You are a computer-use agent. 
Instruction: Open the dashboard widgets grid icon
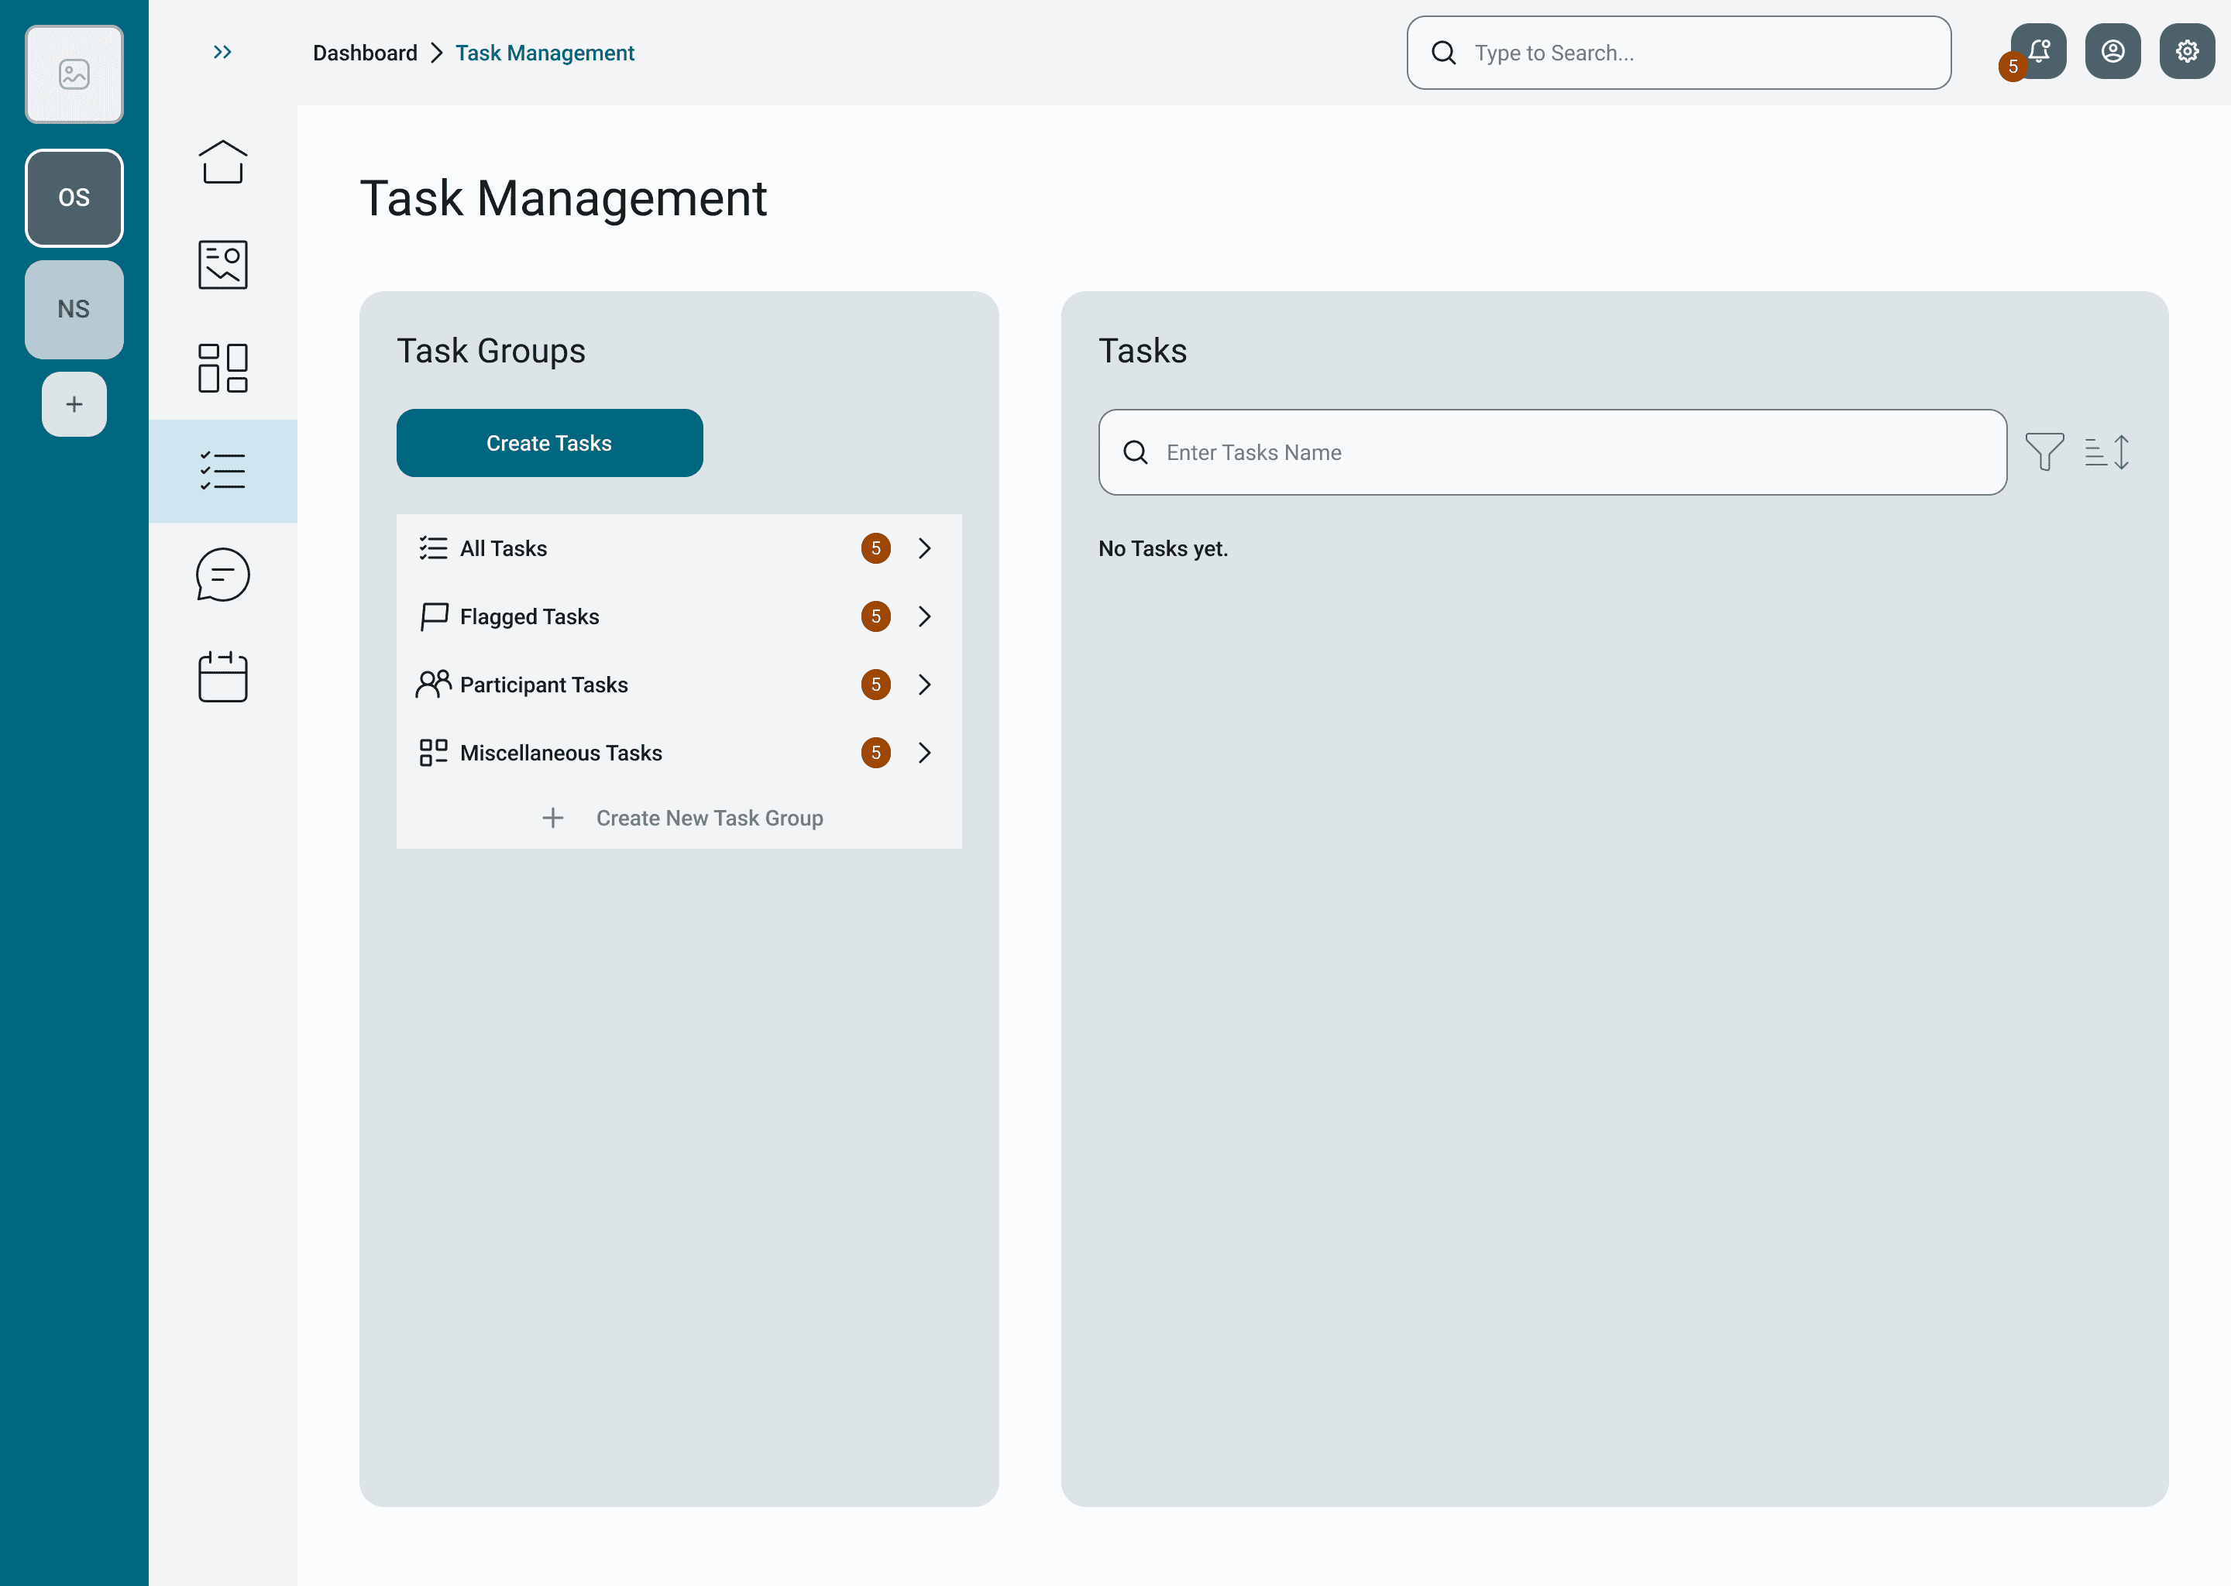click(x=222, y=368)
